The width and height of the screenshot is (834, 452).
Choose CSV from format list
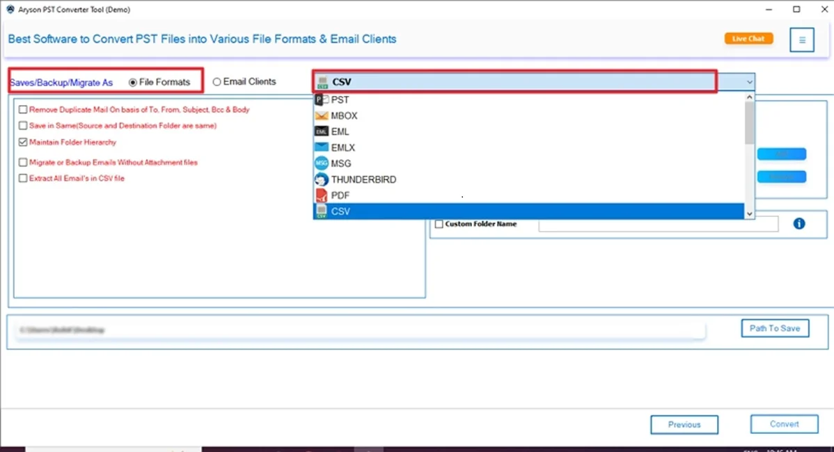528,211
